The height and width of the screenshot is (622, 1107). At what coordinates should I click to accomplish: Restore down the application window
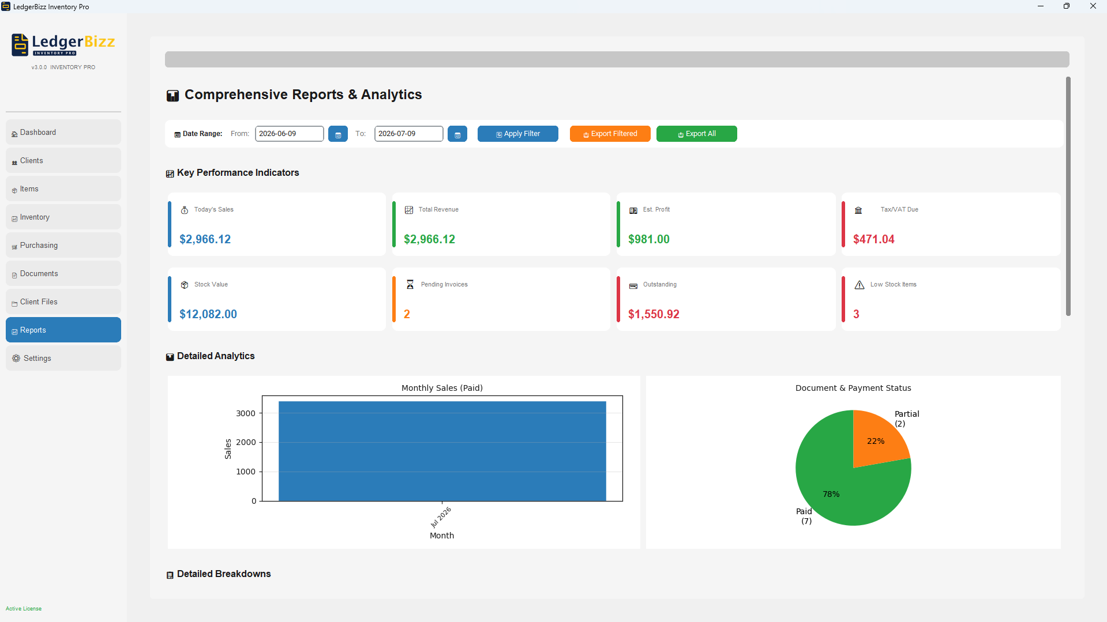(1067, 6)
